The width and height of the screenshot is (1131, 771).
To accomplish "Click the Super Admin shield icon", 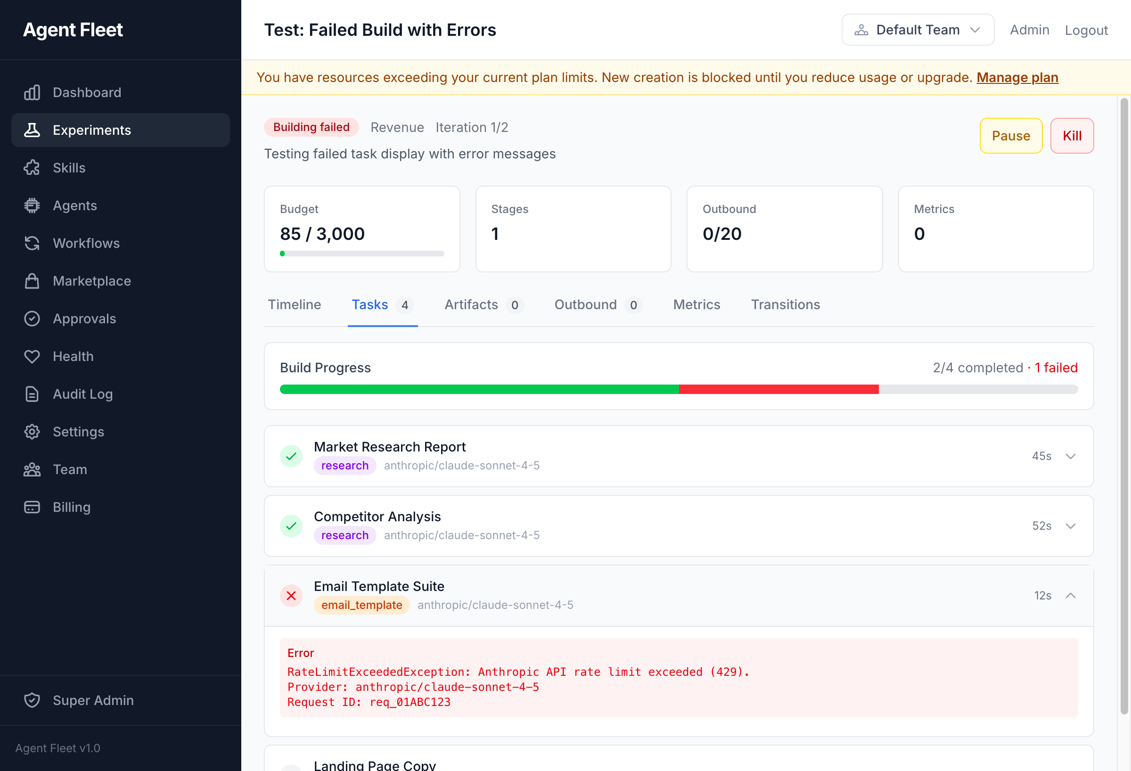I will click(x=32, y=700).
